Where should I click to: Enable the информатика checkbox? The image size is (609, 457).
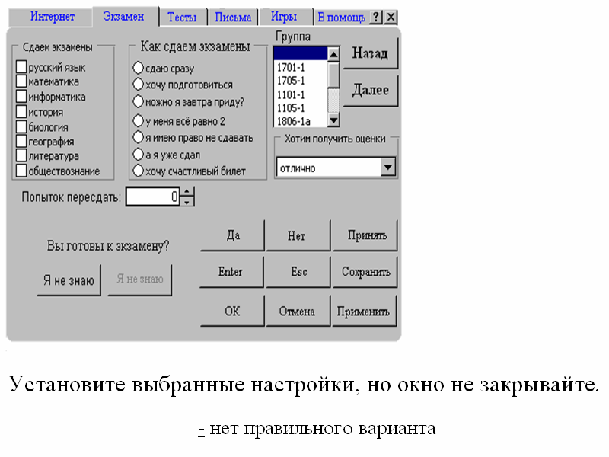click(x=21, y=97)
